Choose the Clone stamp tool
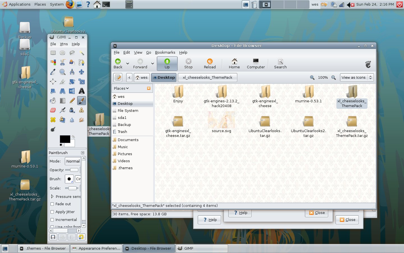The height and width of the screenshot is (253, 404). click(82, 110)
